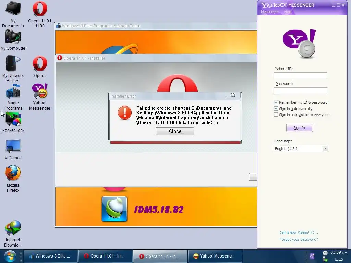The image size is (351, 263).
Task: Open the Help menu in Yahoo Messenger
Action: pyautogui.click(x=288, y=12)
